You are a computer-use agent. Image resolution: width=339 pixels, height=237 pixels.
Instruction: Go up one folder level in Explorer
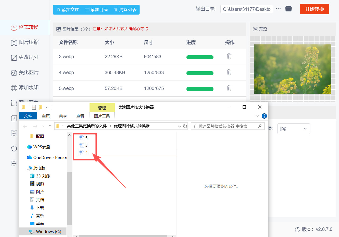coord(50,126)
